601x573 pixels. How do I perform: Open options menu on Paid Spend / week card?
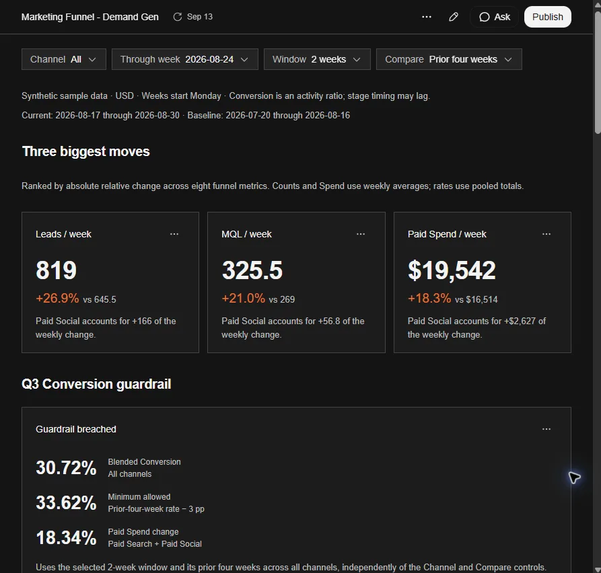tap(546, 234)
